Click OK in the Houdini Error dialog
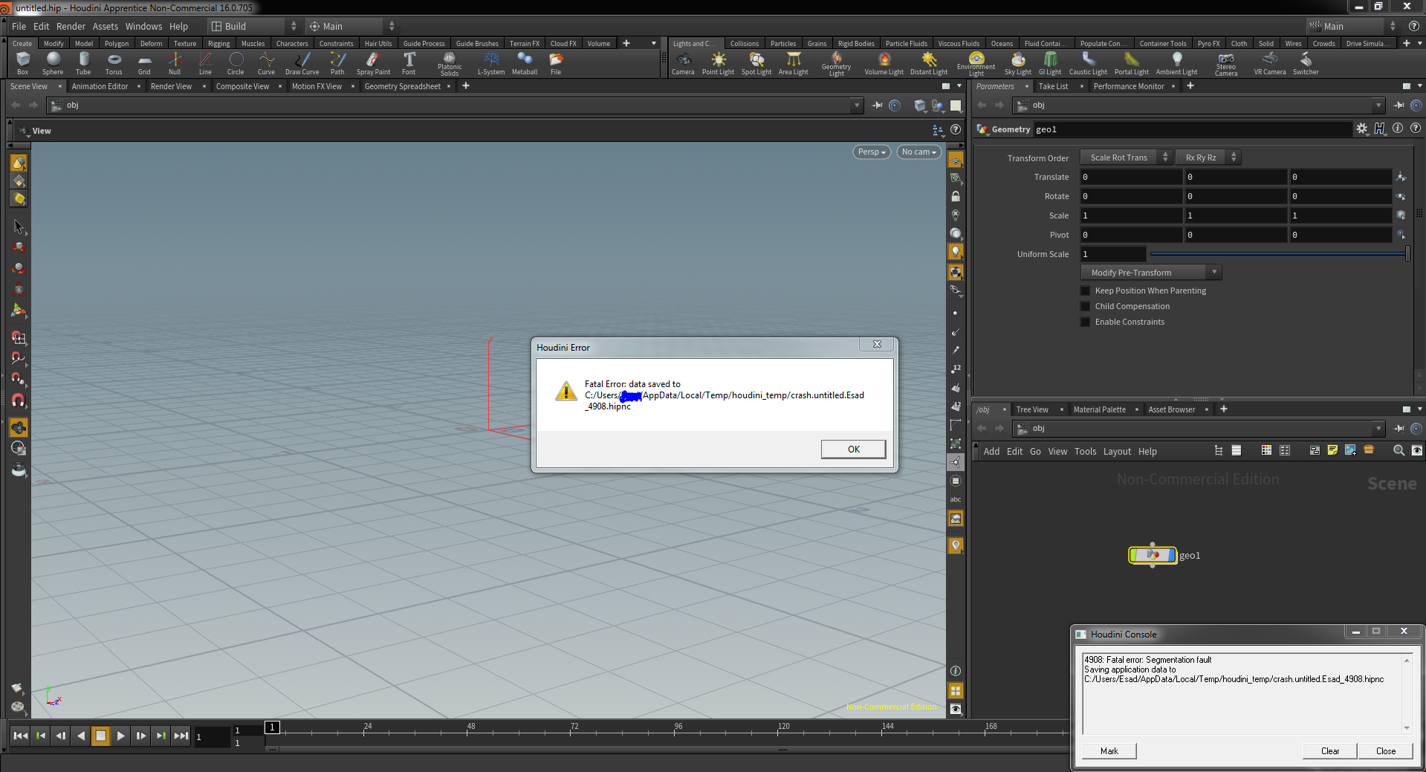Image resolution: width=1426 pixels, height=772 pixels. [853, 449]
